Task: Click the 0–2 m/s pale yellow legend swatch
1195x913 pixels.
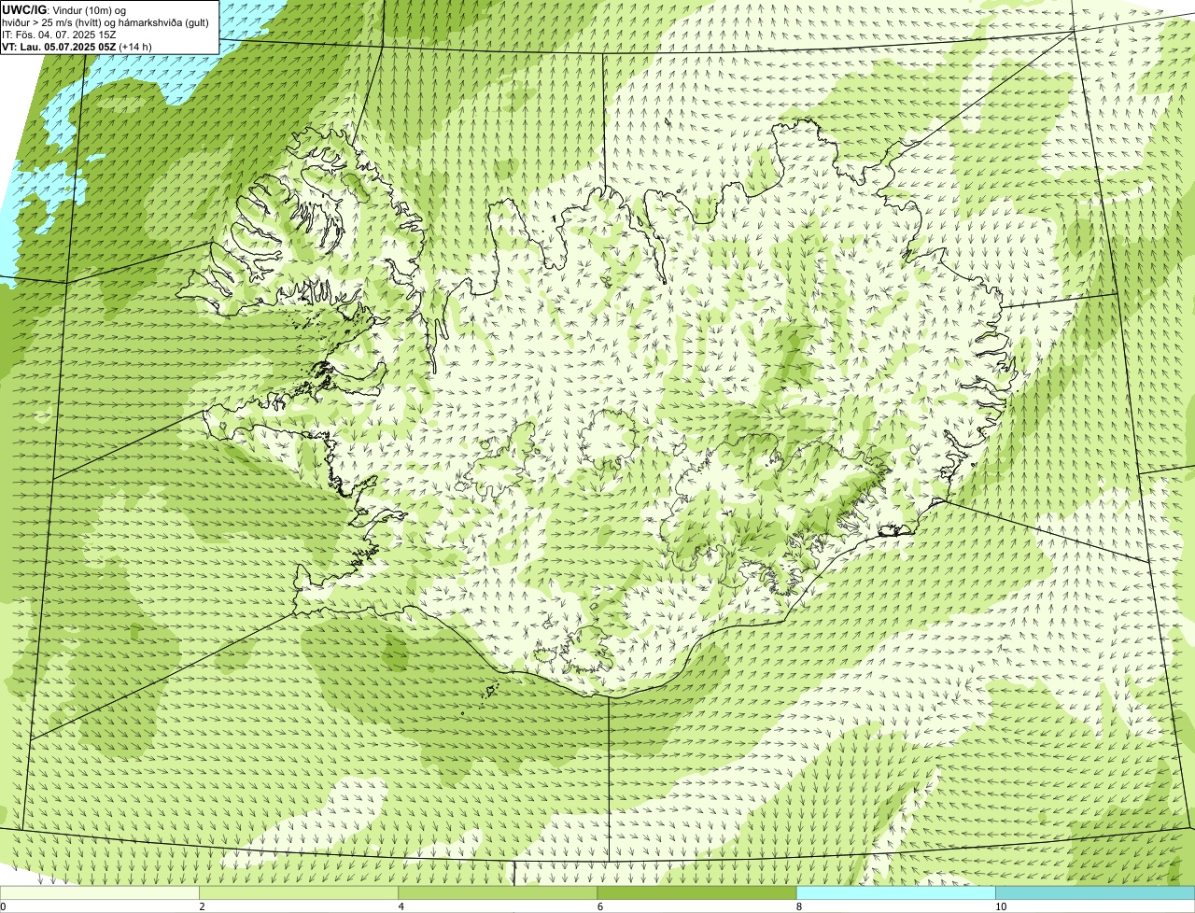Action: click(x=100, y=893)
